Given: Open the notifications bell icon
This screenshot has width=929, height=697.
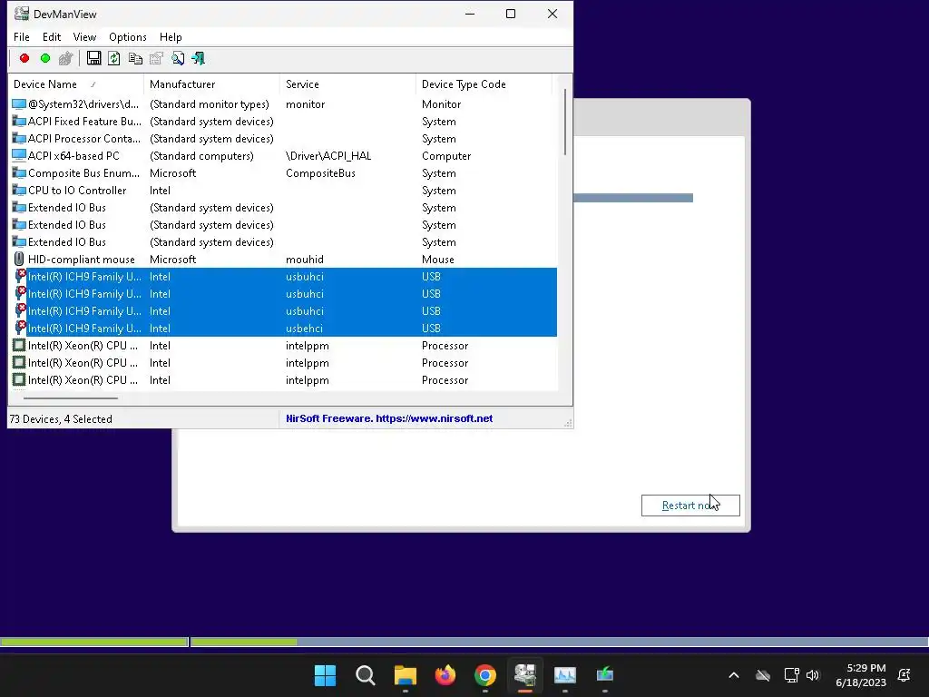Looking at the screenshot, I should tap(905, 675).
